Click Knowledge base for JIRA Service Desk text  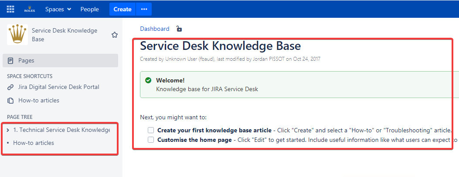coord(207,89)
